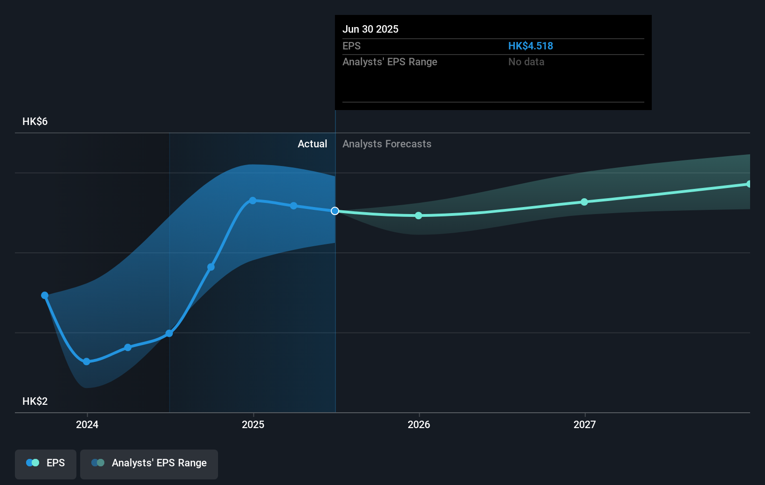Image resolution: width=765 pixels, height=485 pixels.
Task: Select the peak EPS data point near 2025
Action: [x=252, y=200]
